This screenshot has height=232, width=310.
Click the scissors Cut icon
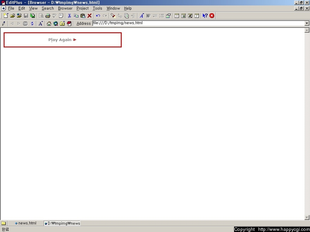click(x=69, y=15)
